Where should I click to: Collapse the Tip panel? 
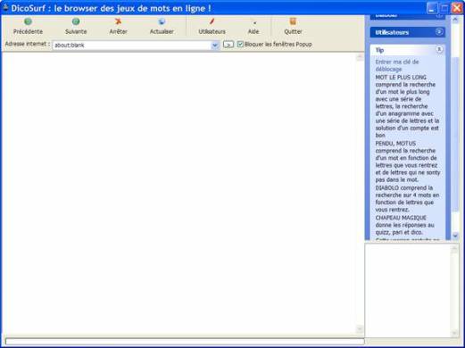tap(439, 49)
